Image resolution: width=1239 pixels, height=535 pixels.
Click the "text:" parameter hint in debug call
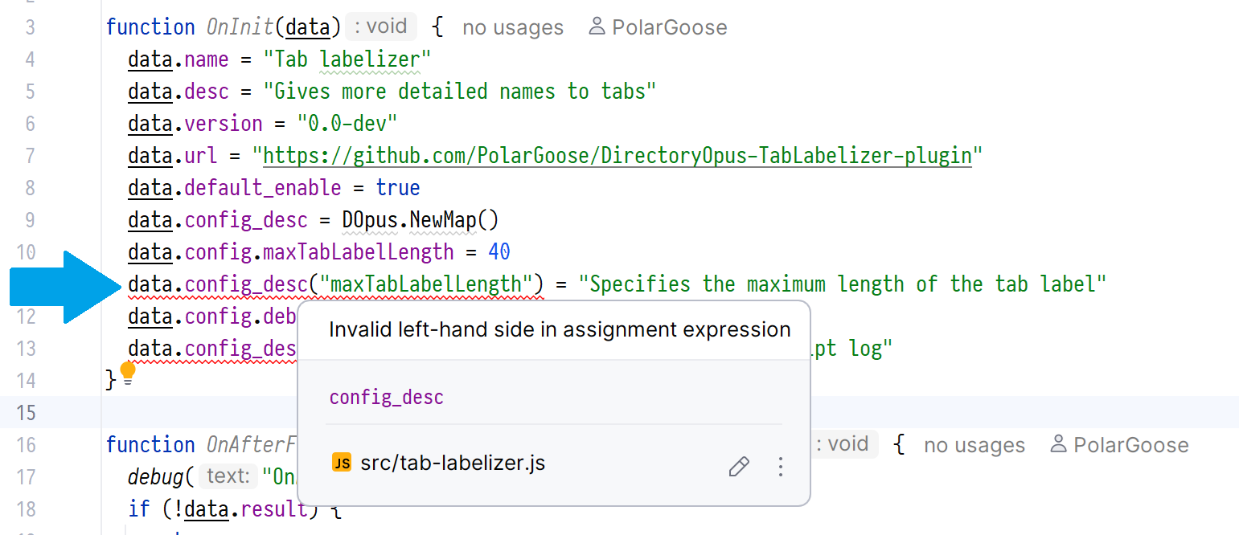(228, 477)
